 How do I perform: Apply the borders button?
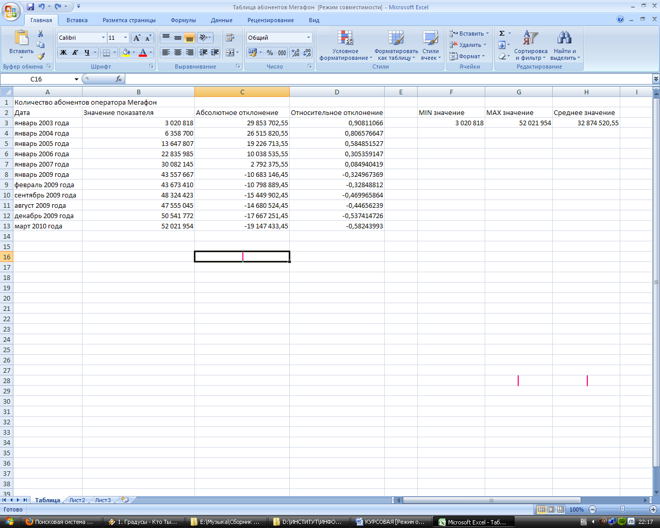click(x=106, y=53)
